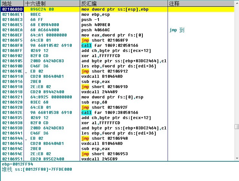Click 'call far 1069:02058166' instruction

[110, 45]
